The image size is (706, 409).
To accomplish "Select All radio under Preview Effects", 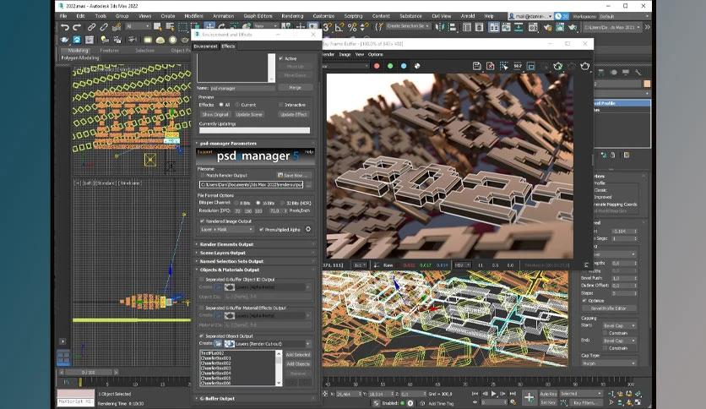I will coord(221,105).
